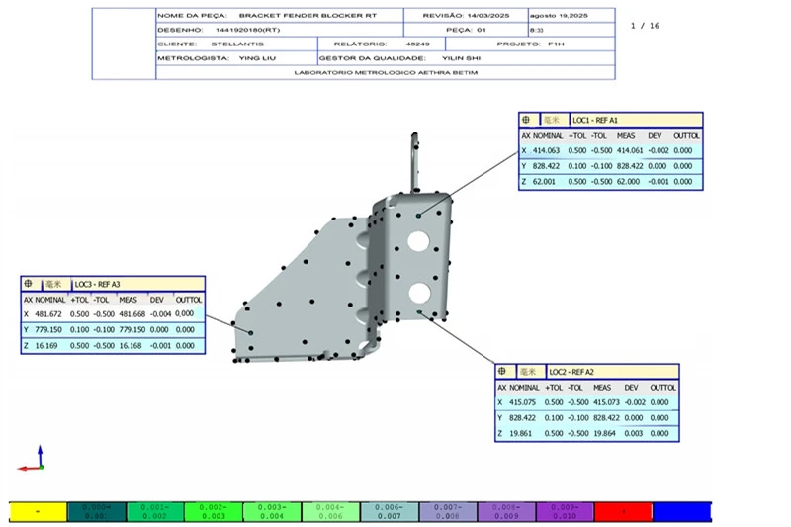Viewport: 791px width, 527px height.
Task: Click drawing number 1441920180(RT)
Action: [247, 30]
